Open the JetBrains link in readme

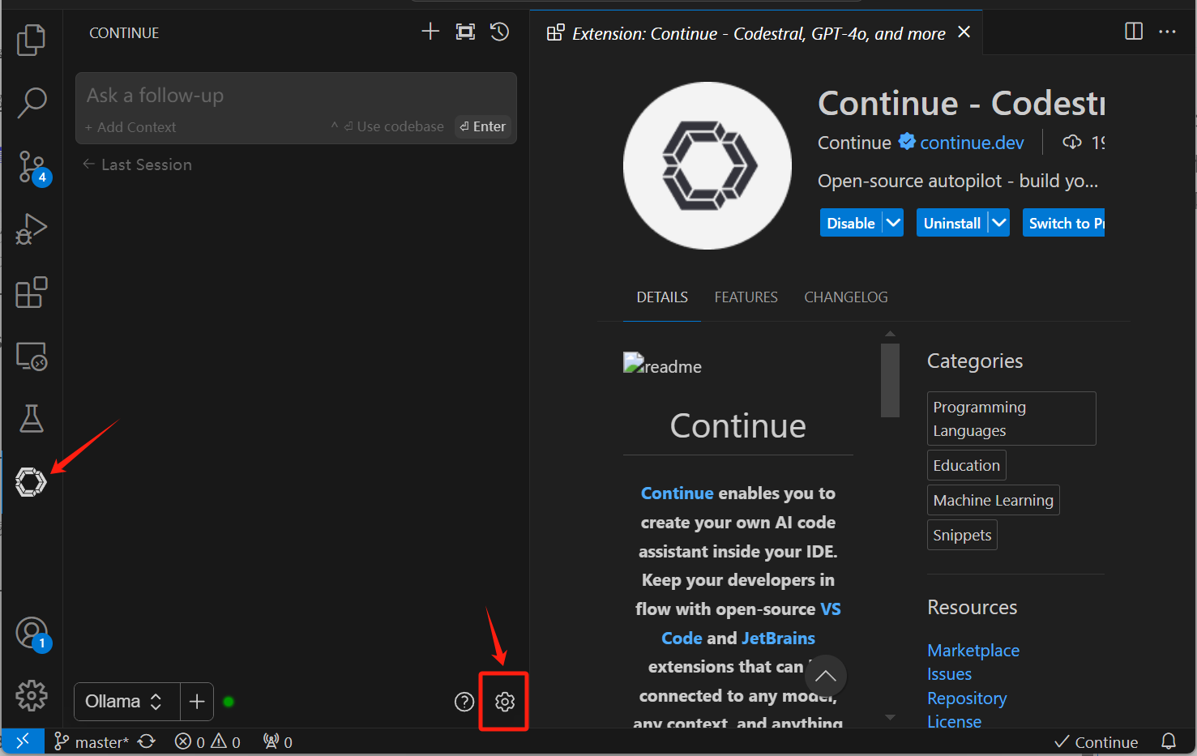pyautogui.click(x=778, y=639)
